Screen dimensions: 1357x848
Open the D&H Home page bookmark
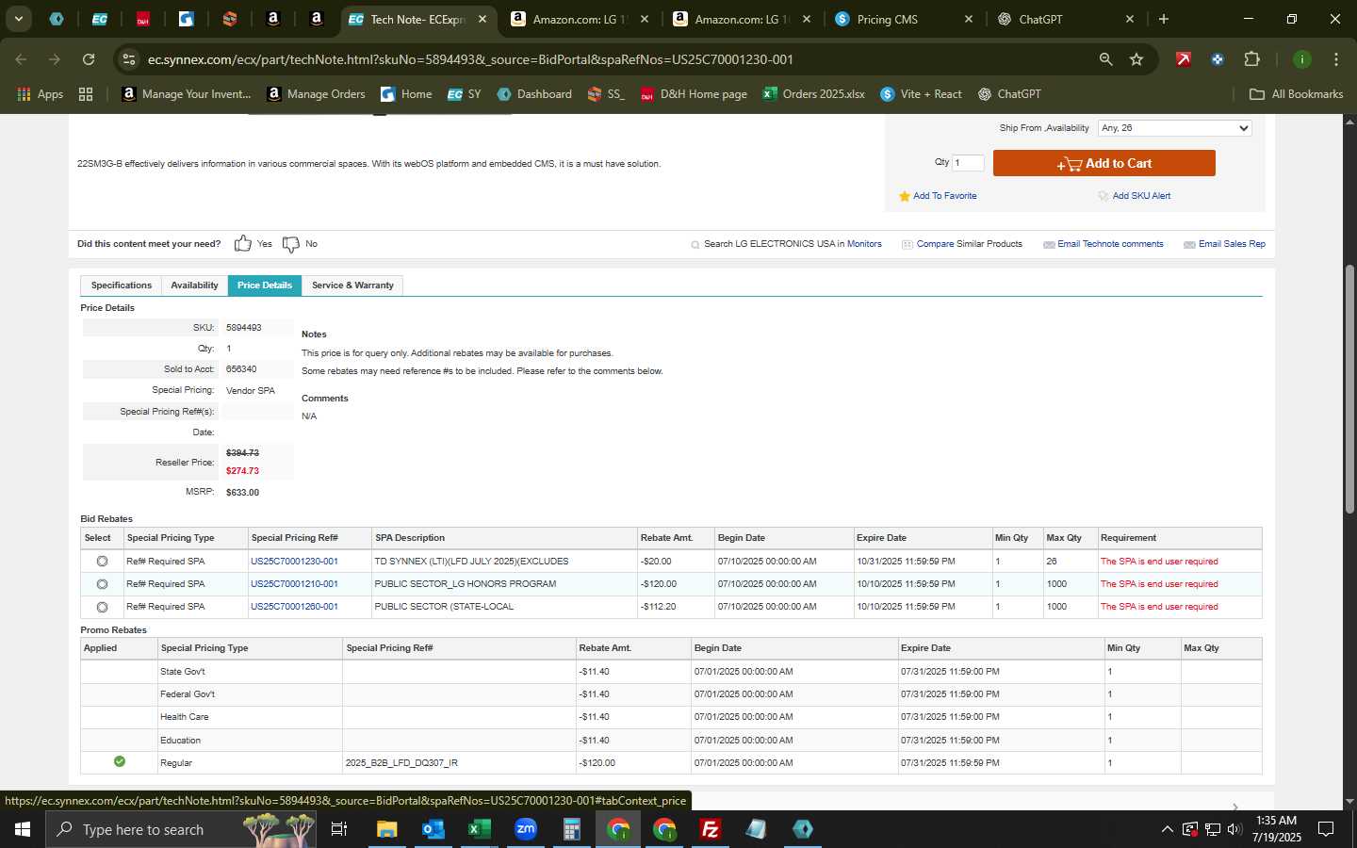[694, 94]
